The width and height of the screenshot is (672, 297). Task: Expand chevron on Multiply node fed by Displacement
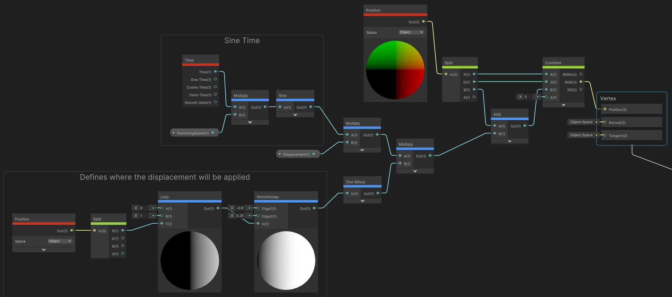[362, 150]
